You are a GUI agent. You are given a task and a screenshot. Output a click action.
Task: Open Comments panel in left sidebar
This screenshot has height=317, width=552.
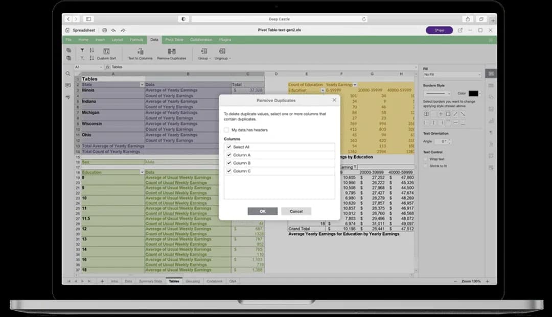pyautogui.click(x=68, y=85)
